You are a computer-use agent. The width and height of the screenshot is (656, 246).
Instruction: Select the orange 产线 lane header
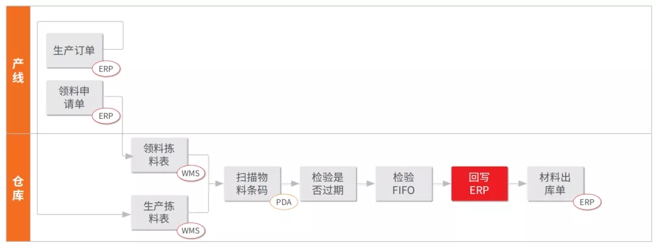[x=18, y=70]
